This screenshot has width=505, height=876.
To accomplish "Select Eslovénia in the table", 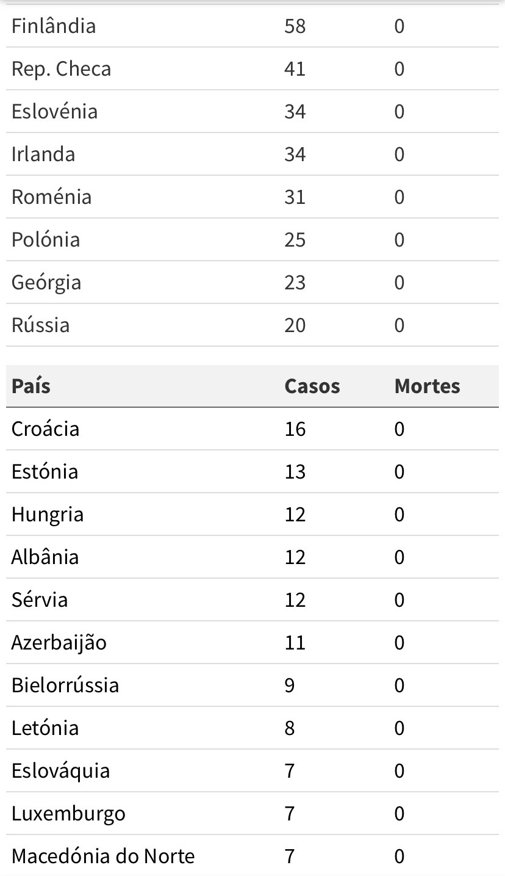I will point(55,112).
